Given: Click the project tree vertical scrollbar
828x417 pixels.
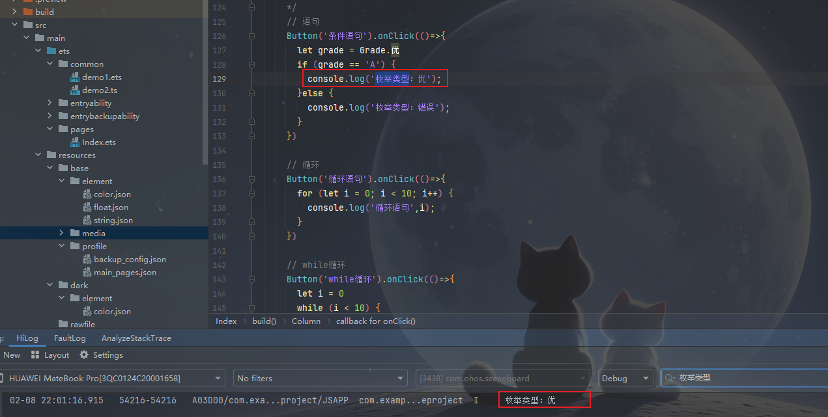Looking at the screenshot, I should tap(206, 81).
